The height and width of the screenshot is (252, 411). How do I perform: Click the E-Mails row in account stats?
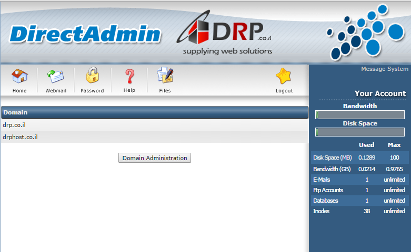(360, 180)
